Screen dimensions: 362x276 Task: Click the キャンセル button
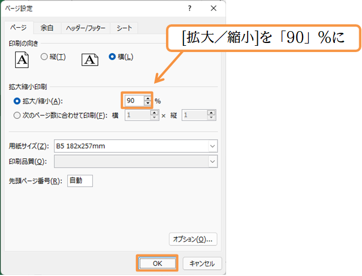(x=202, y=264)
